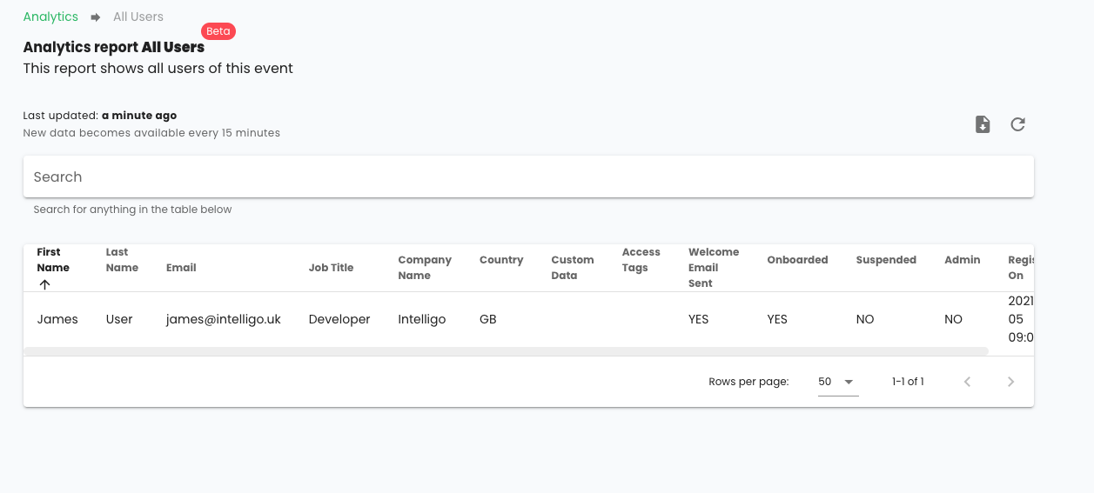Sort table by Last Name column
Viewport: 1094px width, 493px height.
(122, 260)
